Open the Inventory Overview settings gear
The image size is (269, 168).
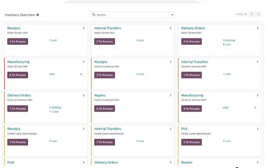click(38, 15)
